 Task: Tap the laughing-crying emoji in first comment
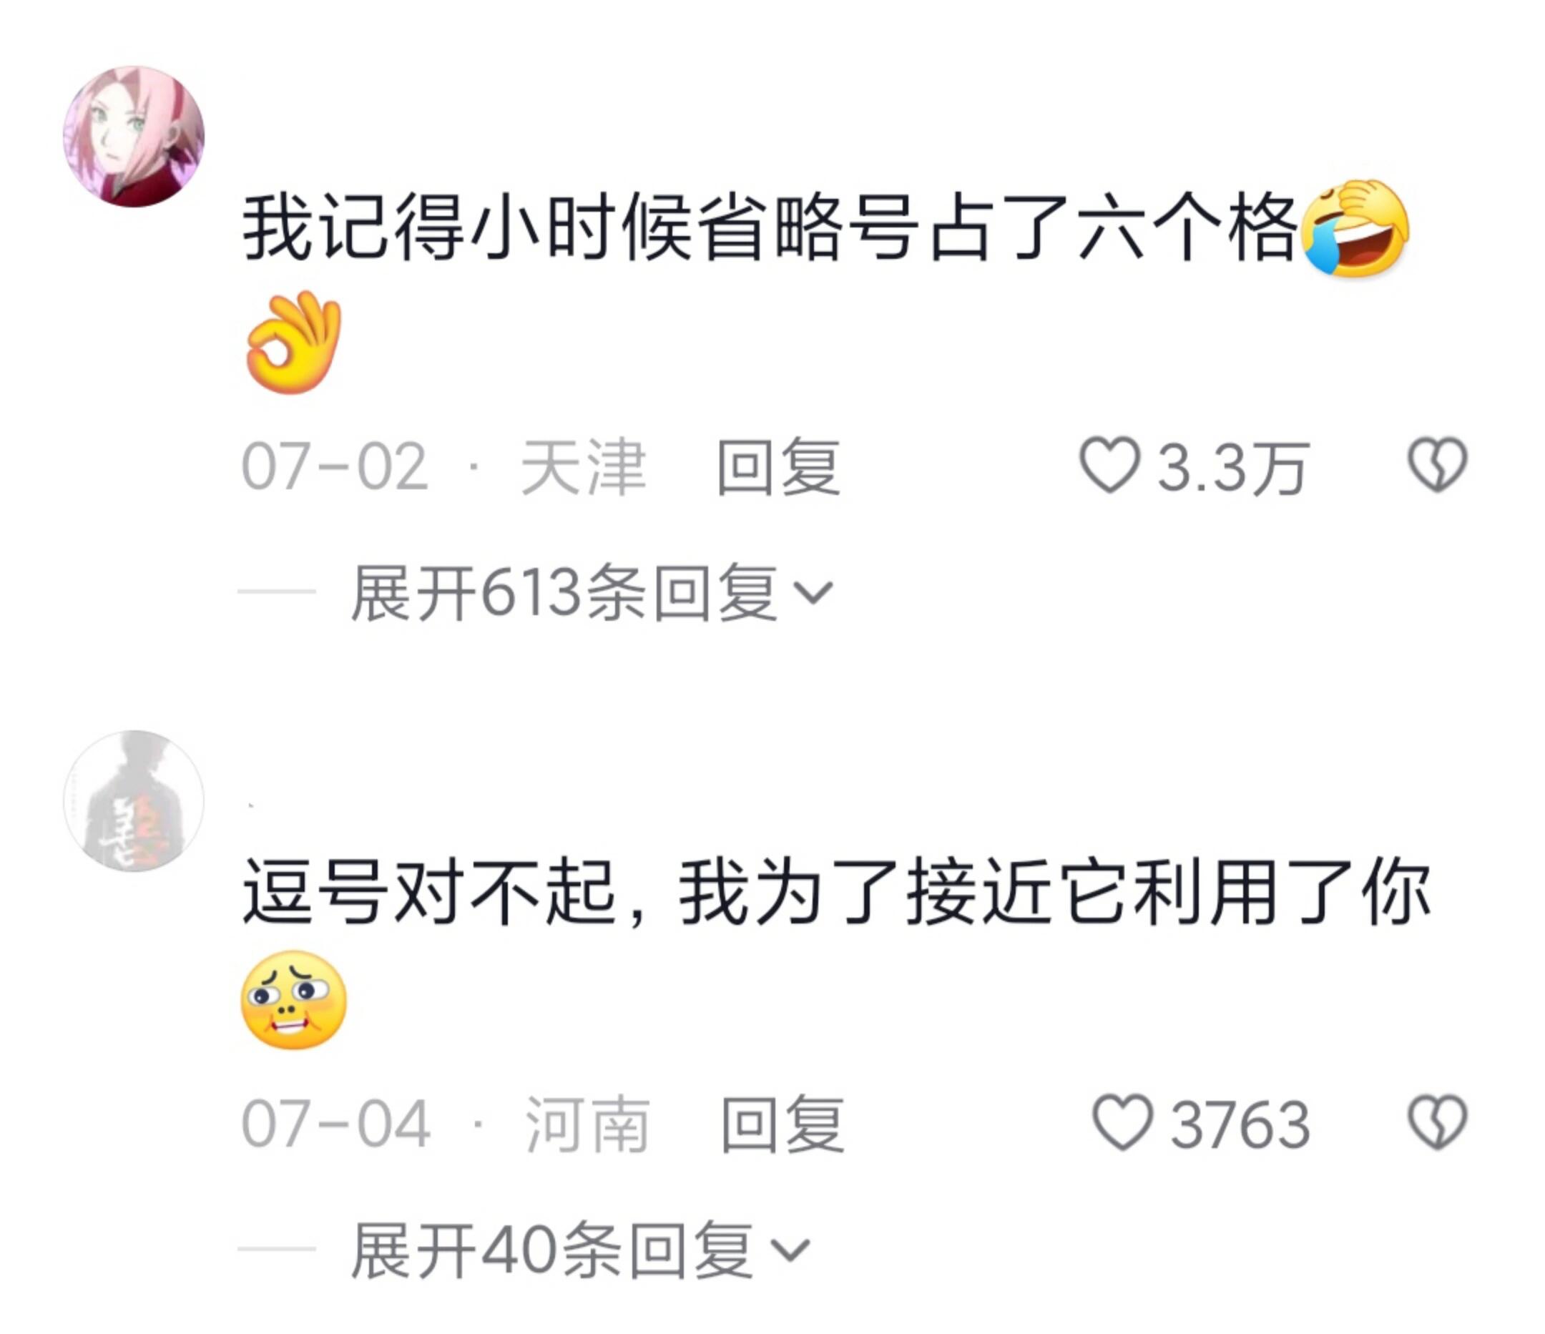1355,228
